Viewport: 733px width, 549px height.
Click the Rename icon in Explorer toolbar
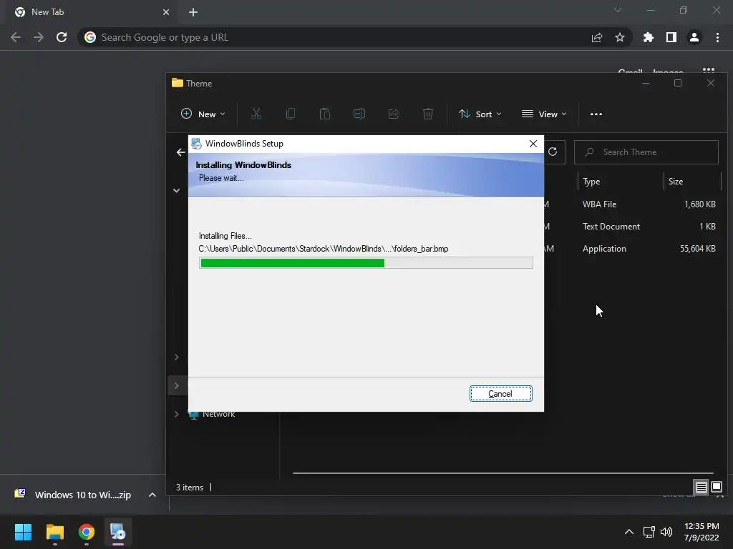tap(359, 114)
